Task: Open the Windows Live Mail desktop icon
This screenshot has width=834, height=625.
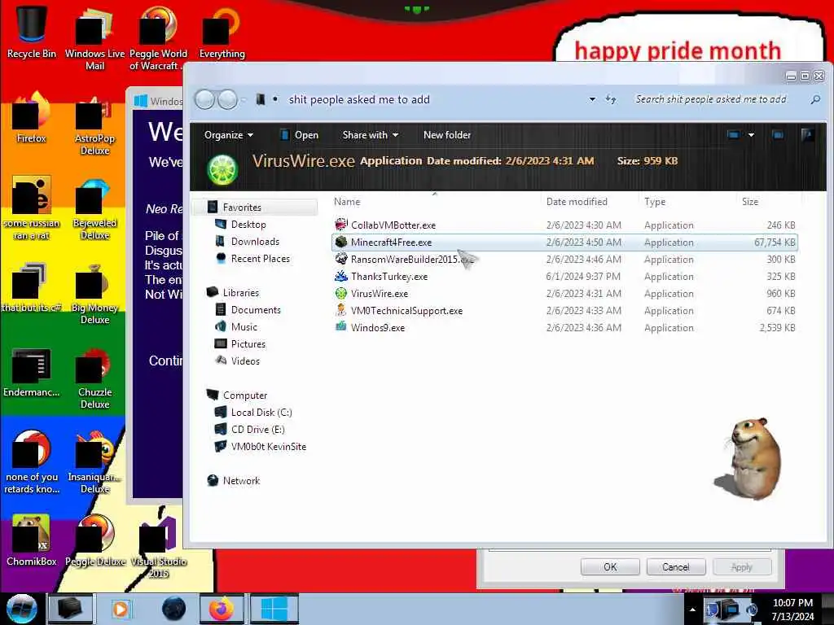Action: pyautogui.click(x=94, y=37)
